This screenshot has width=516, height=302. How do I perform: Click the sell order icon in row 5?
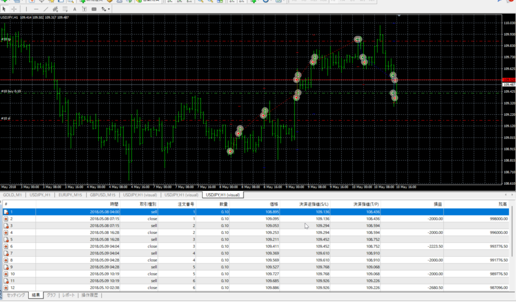coord(6,240)
